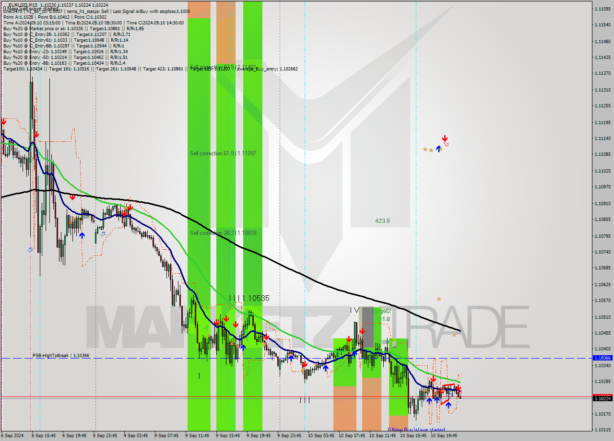Click the boxed 1.10366 price tag on axis
The width and height of the screenshot is (614, 441).
(602, 358)
